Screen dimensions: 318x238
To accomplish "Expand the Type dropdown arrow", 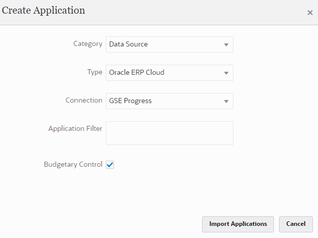I will tap(226, 73).
